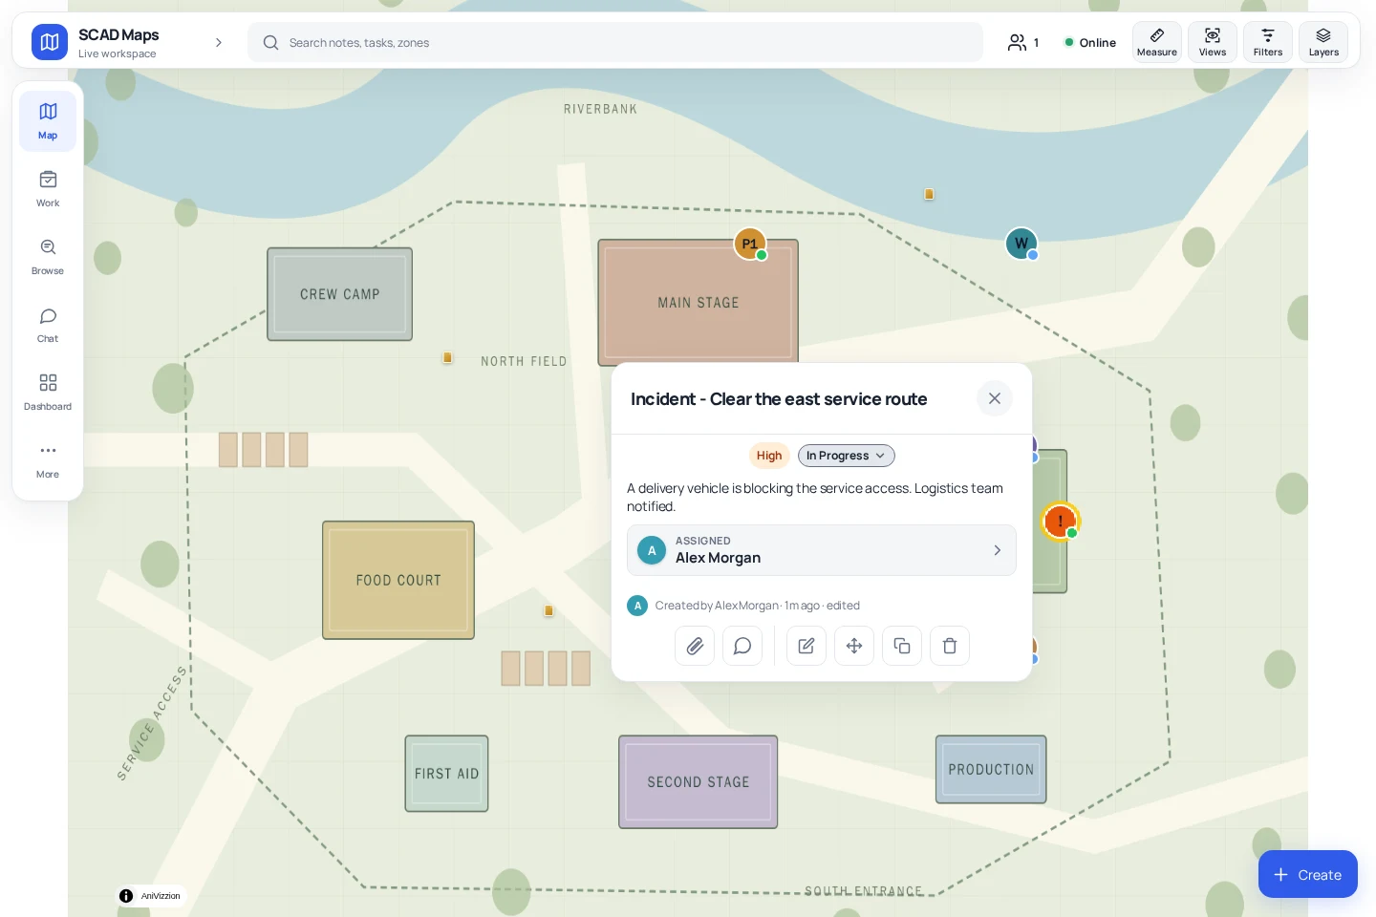Open the Work section
1376x917 pixels.
(x=48, y=189)
